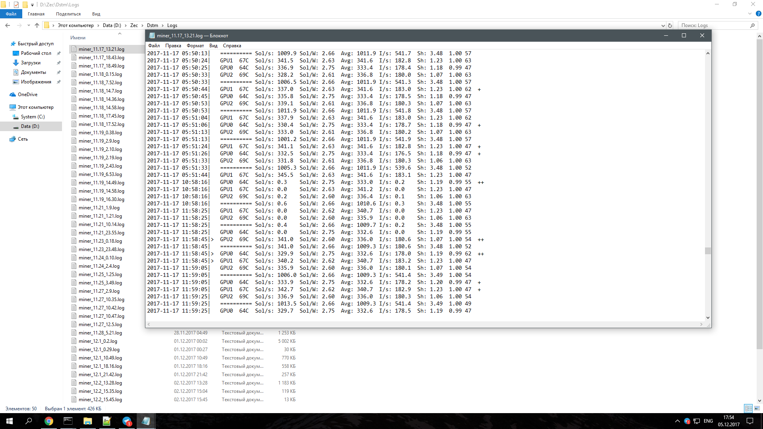This screenshot has height=429, width=763.
Task: Open Command Prompt taskbar icon
Action: 68,421
